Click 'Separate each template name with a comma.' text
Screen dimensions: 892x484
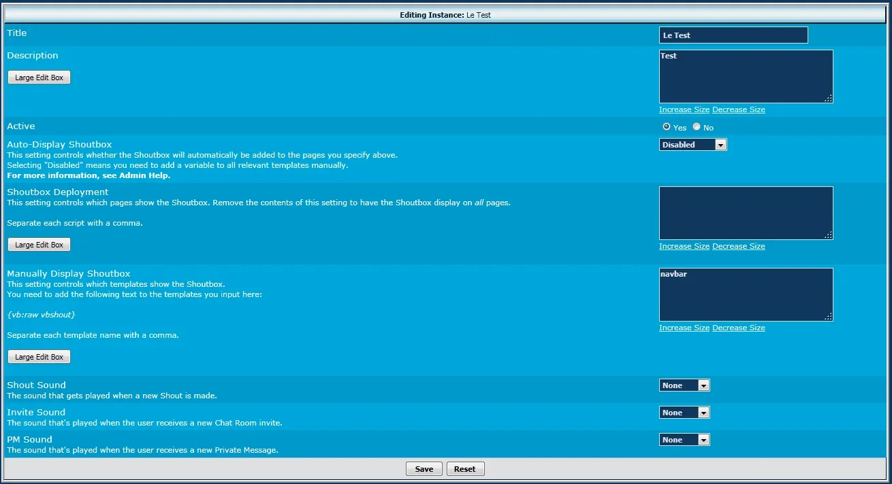[93, 335]
